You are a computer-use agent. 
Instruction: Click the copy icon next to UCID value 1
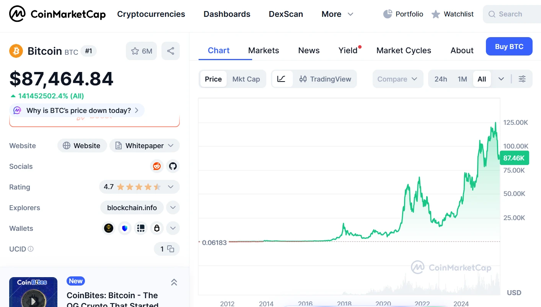point(171,249)
